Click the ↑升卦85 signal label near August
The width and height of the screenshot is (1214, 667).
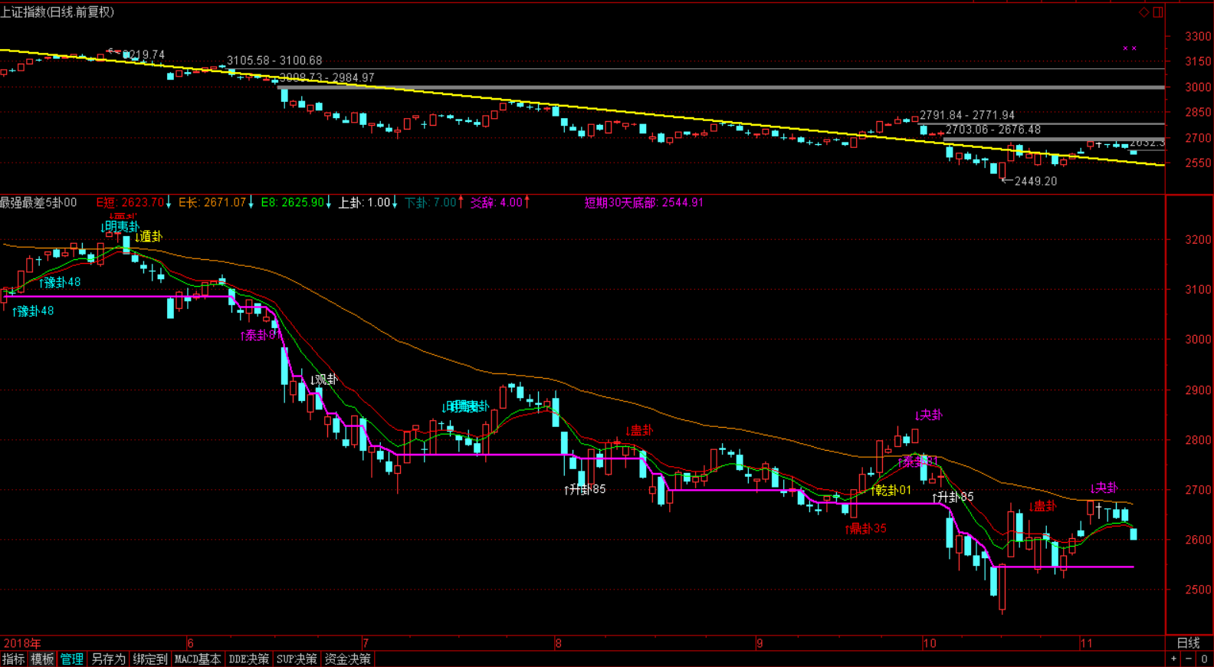point(585,489)
